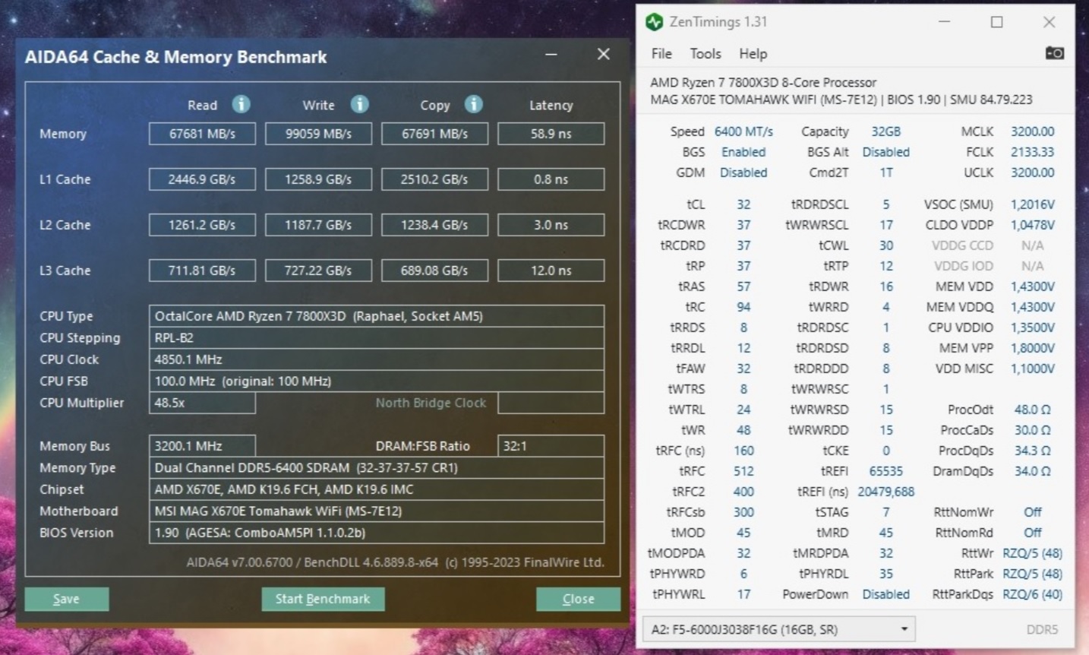The height and width of the screenshot is (655, 1089).
Task: Minimize the AIDA64 benchmark window
Action: coord(551,55)
